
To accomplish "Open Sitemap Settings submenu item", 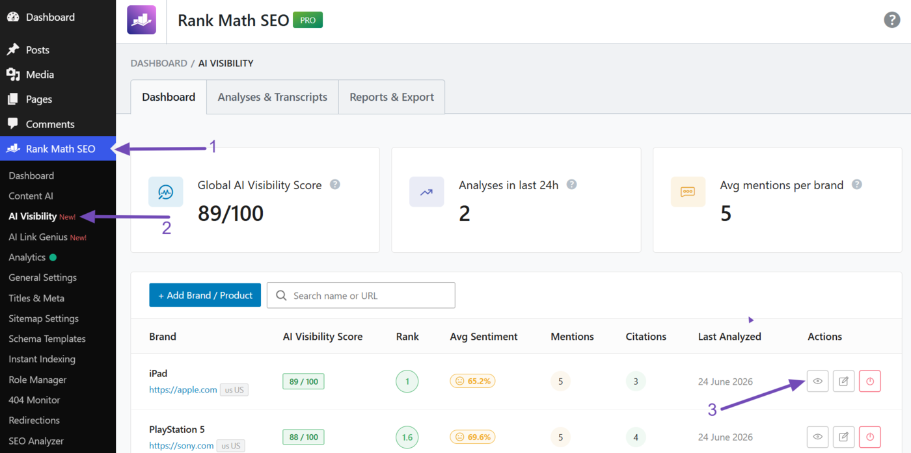I will point(44,318).
